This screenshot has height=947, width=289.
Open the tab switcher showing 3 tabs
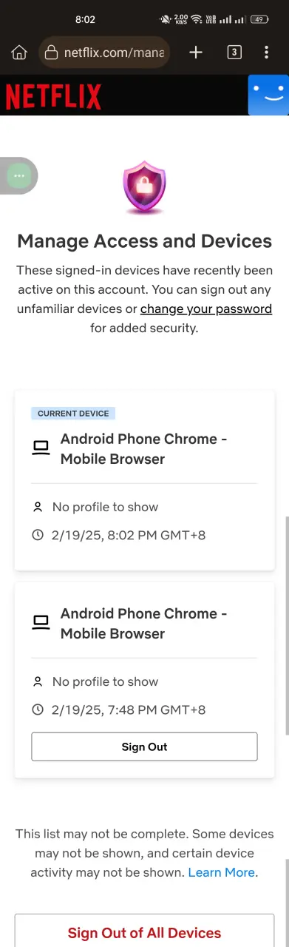(x=234, y=52)
